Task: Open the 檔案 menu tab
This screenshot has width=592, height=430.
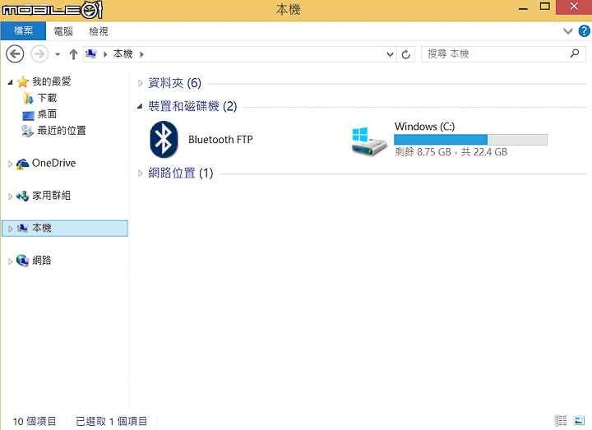Action: click(x=23, y=30)
